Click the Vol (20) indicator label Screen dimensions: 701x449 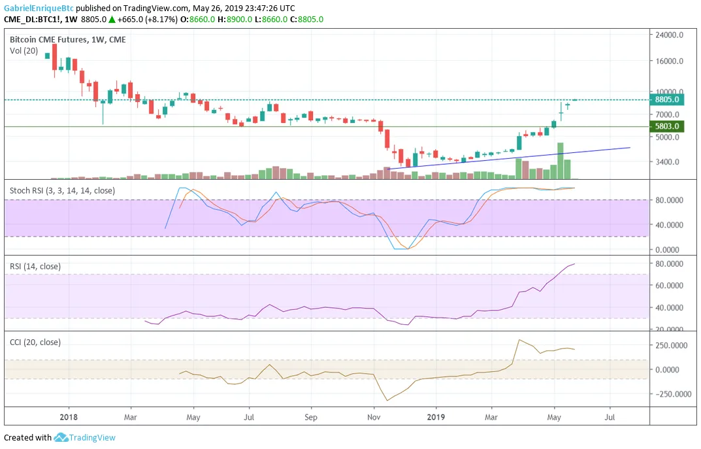(x=24, y=50)
